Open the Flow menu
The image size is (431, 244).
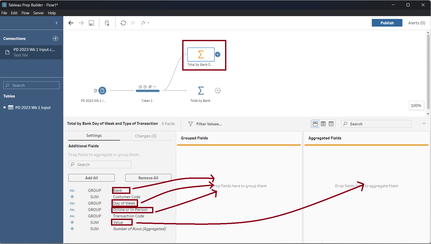tap(25, 13)
